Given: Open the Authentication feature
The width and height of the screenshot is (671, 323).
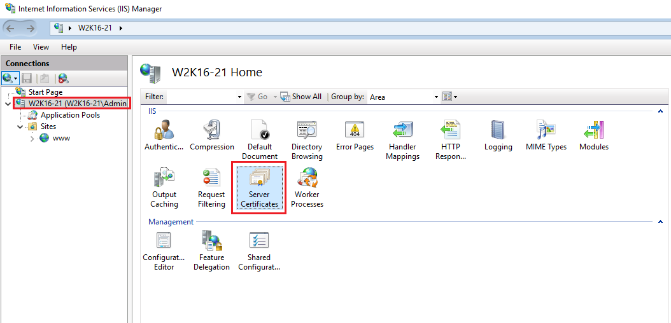Looking at the screenshot, I should coord(164,136).
